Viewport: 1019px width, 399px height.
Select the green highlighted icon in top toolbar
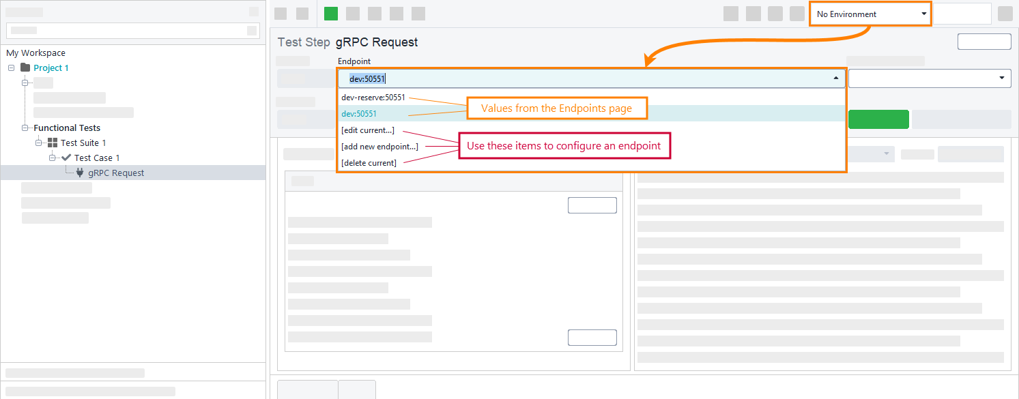point(332,13)
